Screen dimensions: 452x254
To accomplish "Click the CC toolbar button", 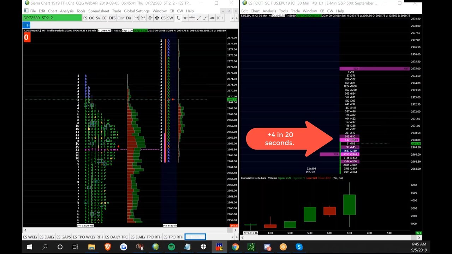I will pos(104,18).
